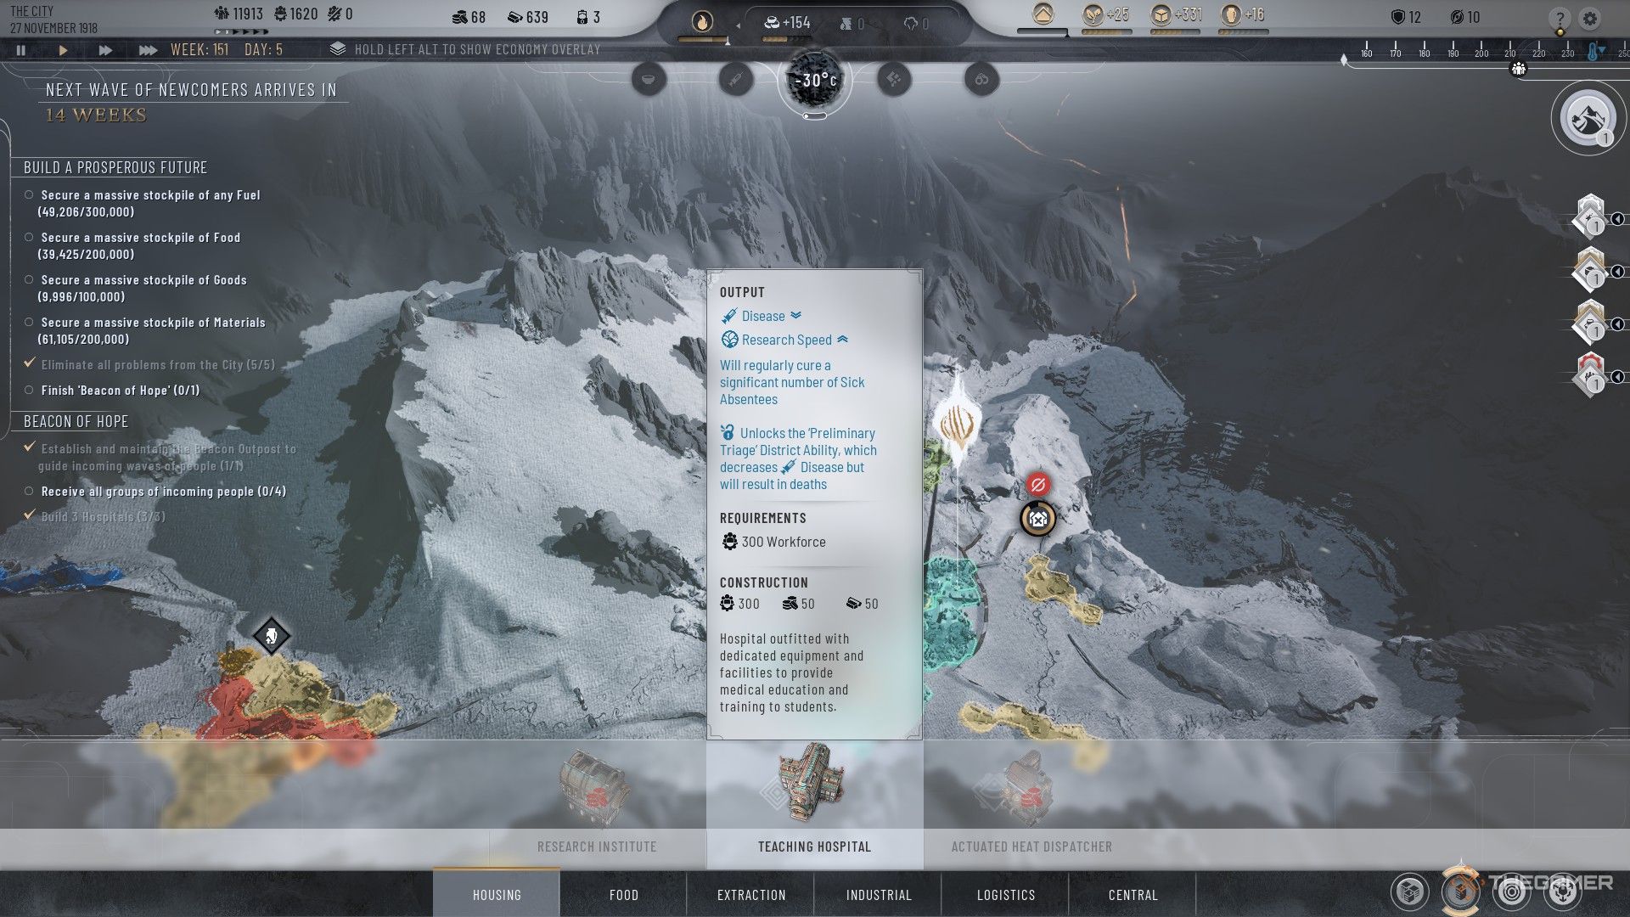Switch to the Industrial build tab
1630x917 pixels.
coord(878,895)
